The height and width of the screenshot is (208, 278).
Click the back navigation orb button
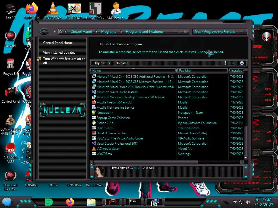point(44,32)
